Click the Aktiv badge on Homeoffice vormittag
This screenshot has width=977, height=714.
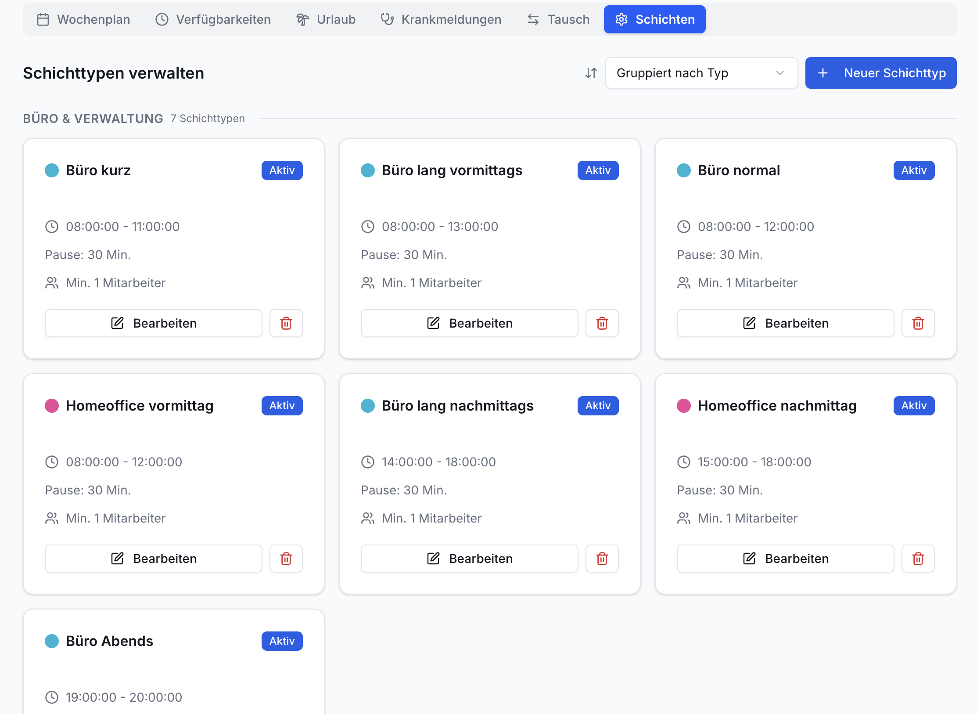282,406
